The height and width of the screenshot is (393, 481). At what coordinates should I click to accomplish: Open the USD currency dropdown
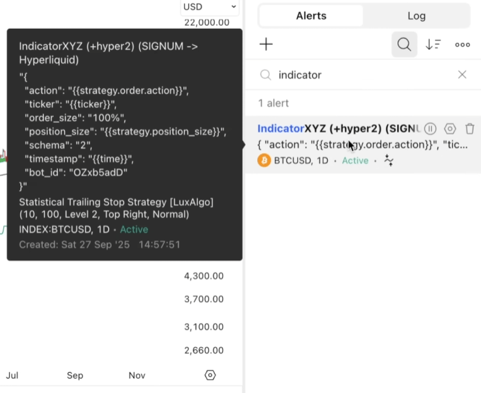tap(209, 7)
